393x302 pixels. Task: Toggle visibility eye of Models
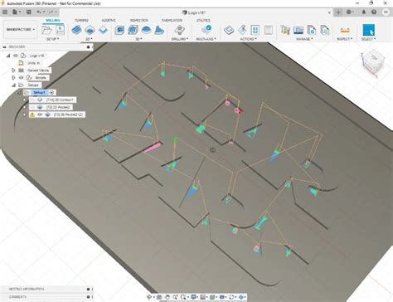pyautogui.click(x=22, y=78)
